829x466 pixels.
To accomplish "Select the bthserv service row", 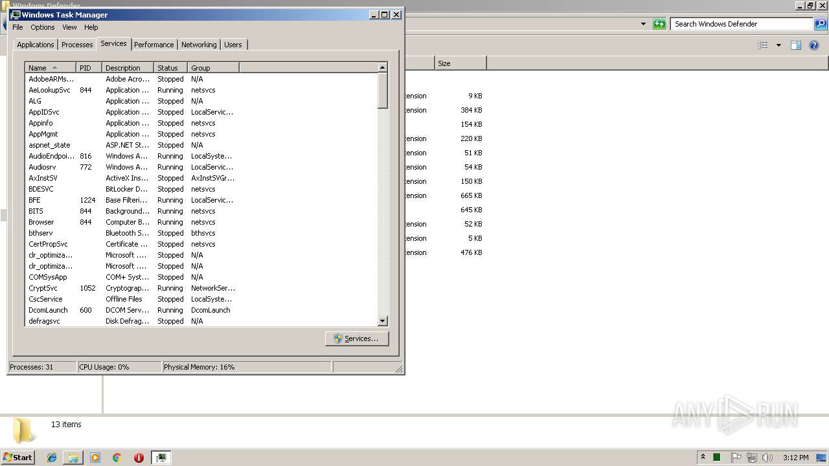I will (201, 233).
